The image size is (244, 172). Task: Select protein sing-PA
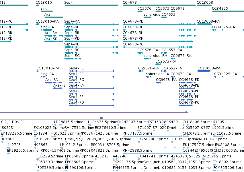coord(43,77)
